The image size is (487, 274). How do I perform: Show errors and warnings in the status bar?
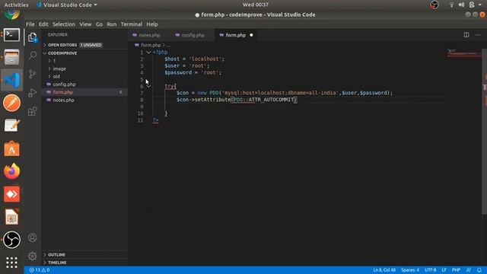pos(40,270)
